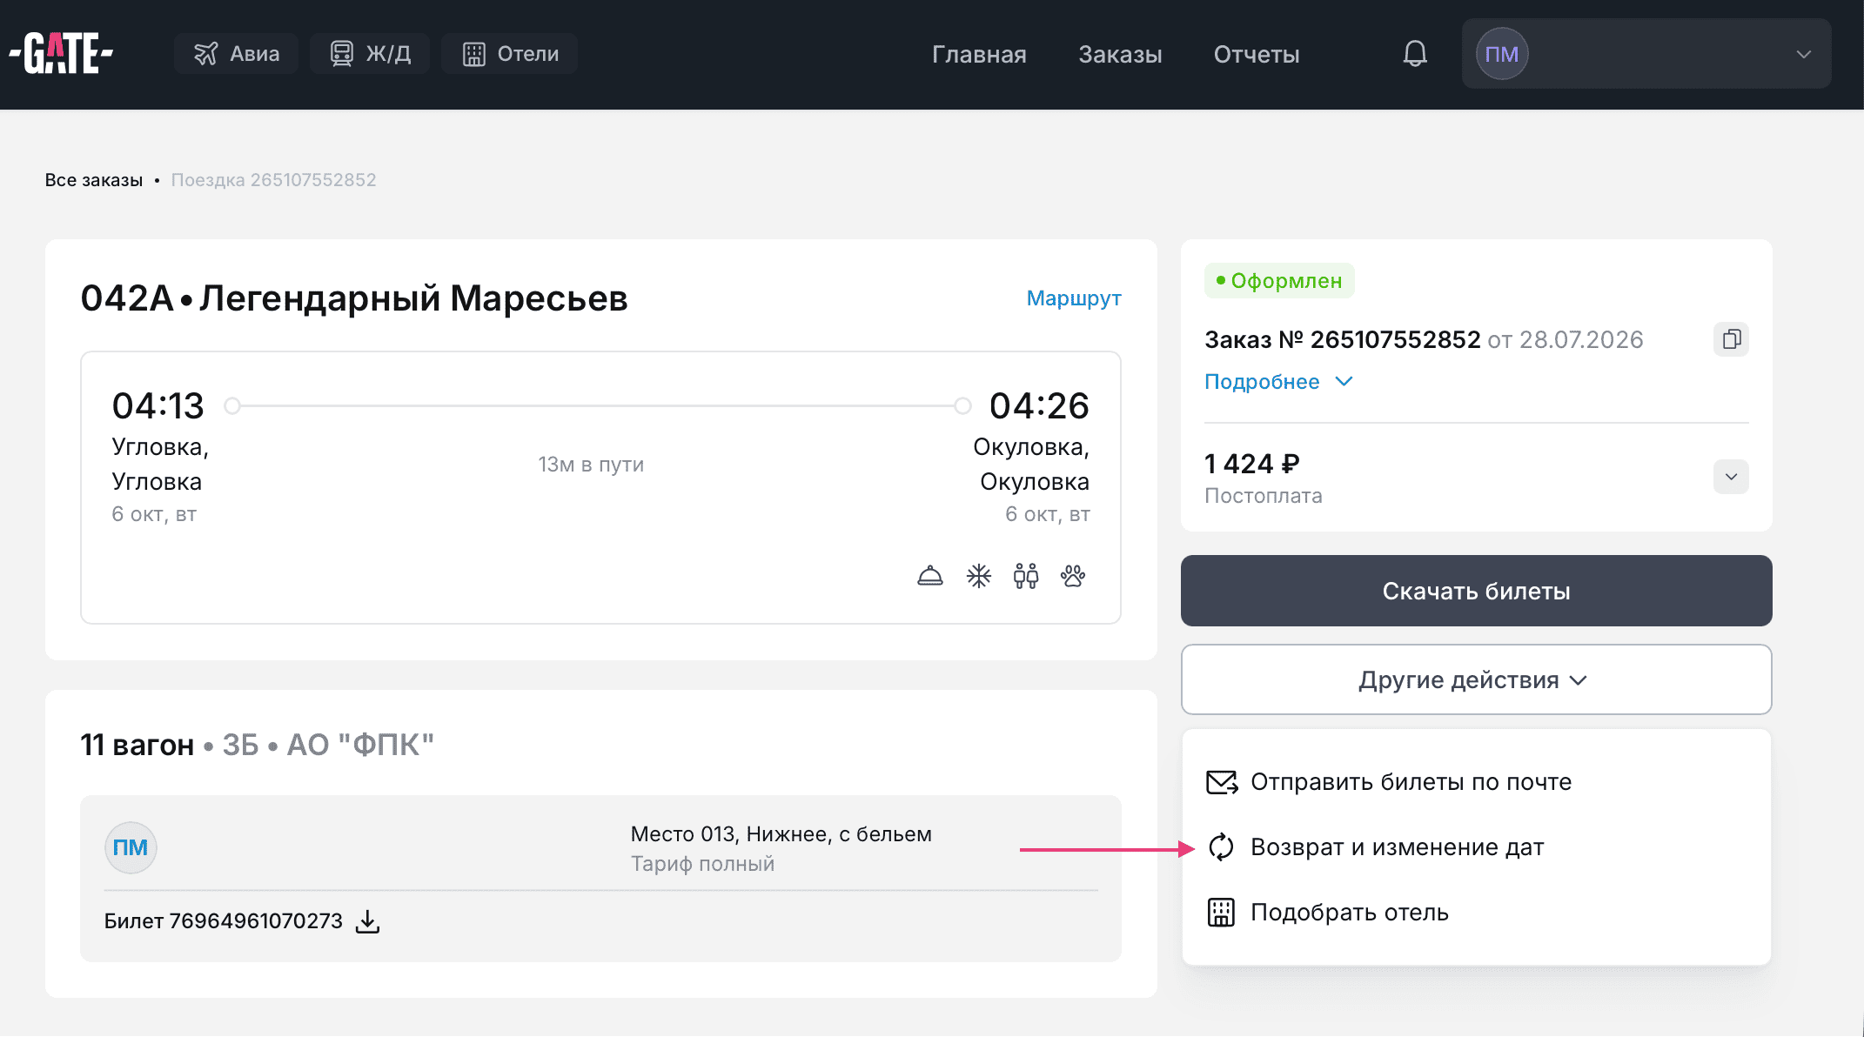
Task: Expand the Подробнее order details
Action: click(1278, 382)
